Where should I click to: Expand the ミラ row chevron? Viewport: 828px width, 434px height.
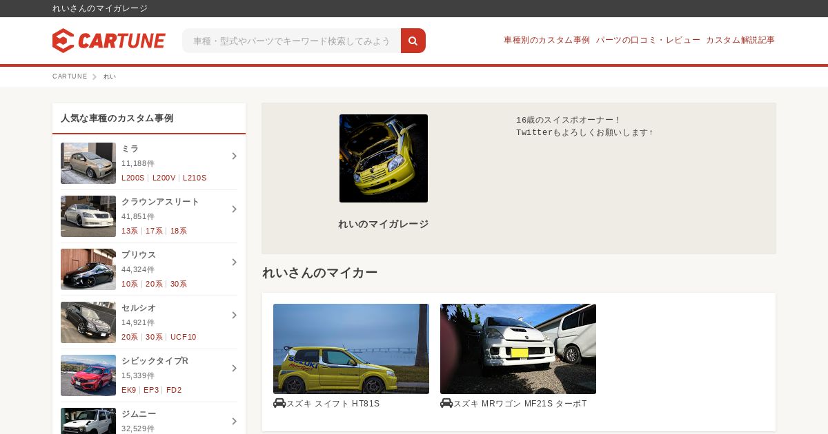[x=234, y=156]
